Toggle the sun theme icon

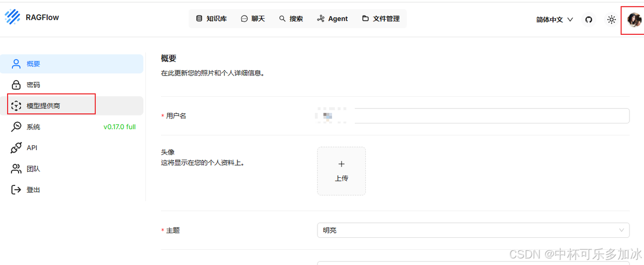pos(611,20)
